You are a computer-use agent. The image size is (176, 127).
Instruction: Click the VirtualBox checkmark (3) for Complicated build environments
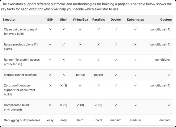80,105
